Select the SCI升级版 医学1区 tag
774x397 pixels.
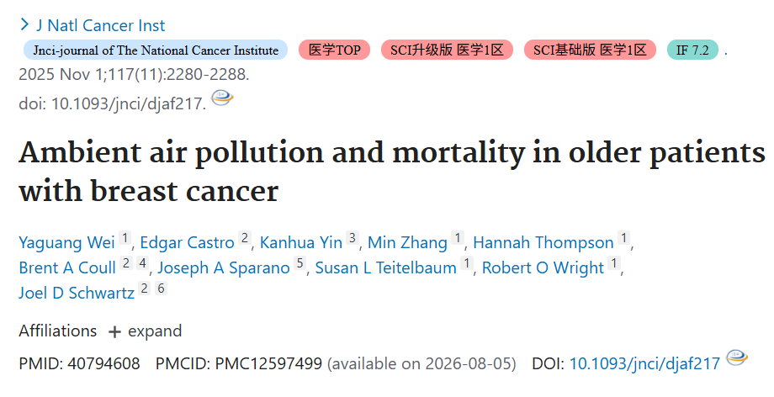(x=447, y=50)
